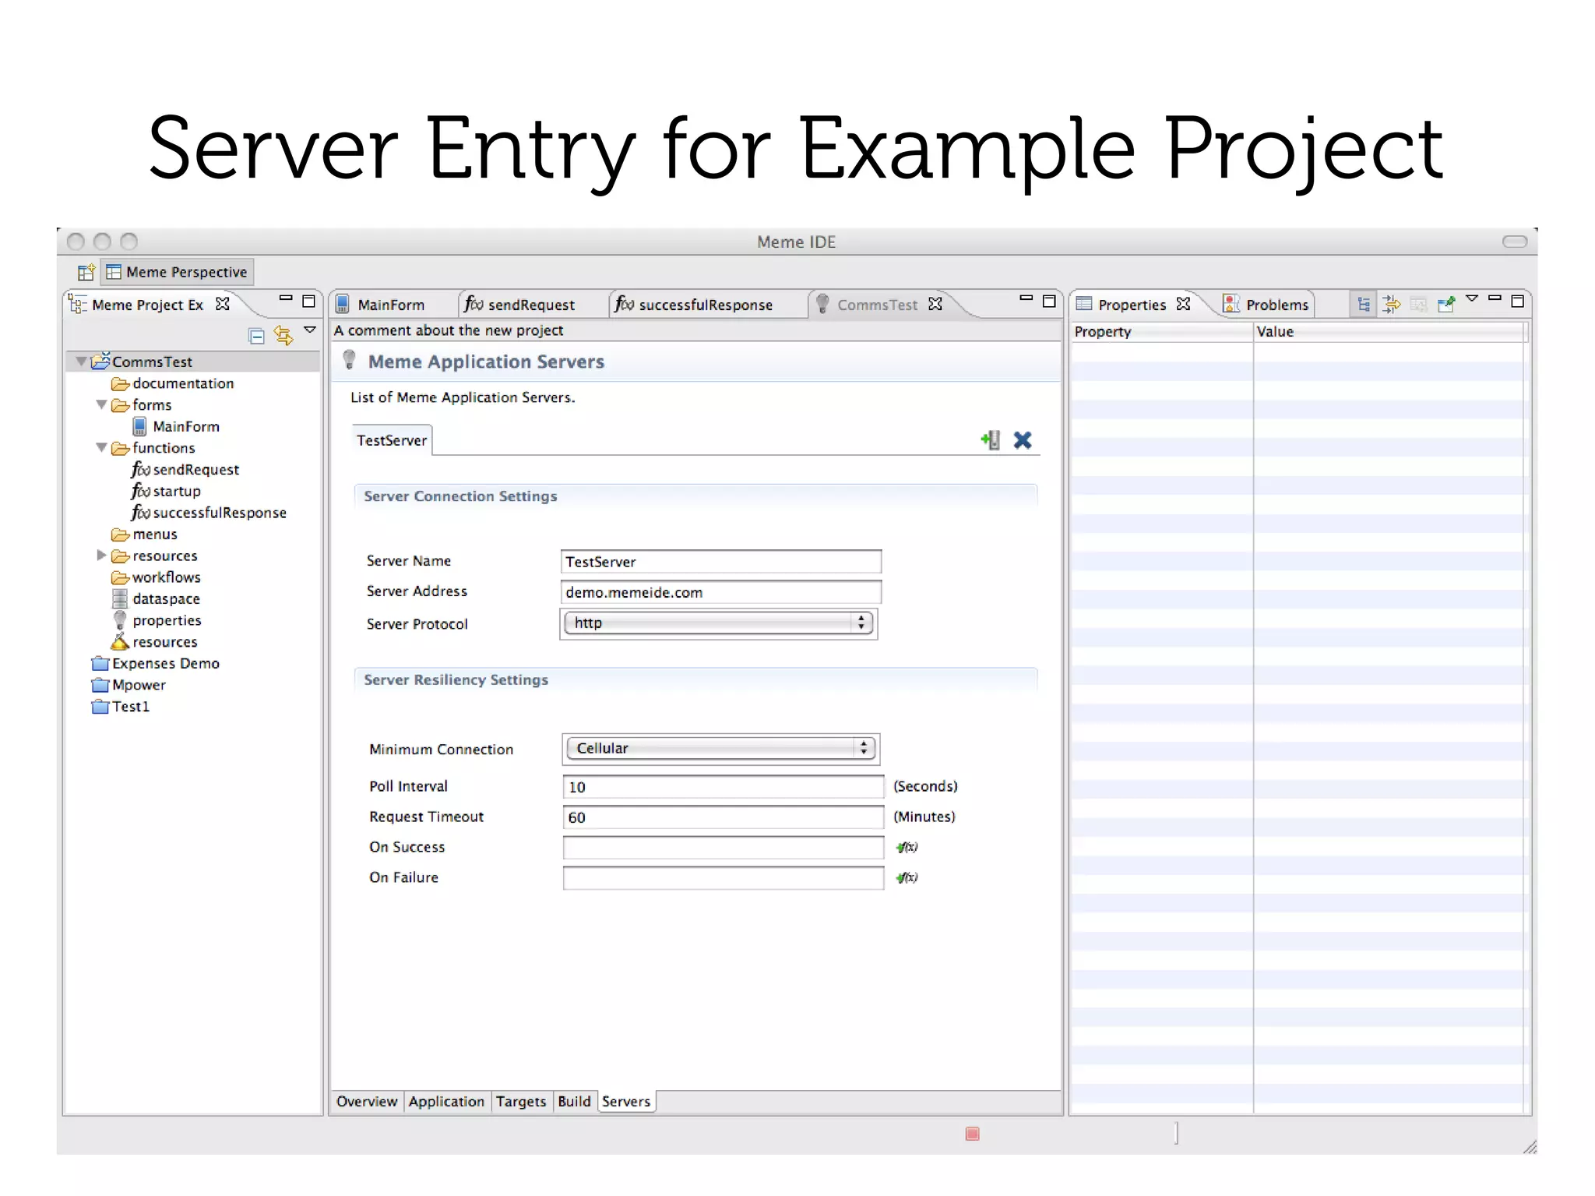Image resolution: width=1595 pixels, height=1196 pixels.
Task: Collapse the forms folder
Action: (x=101, y=404)
